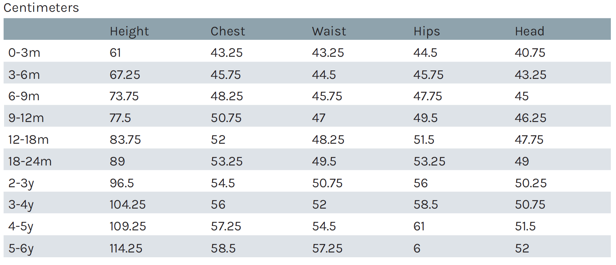Click the Height column header
The image size is (616, 265).
click(129, 31)
